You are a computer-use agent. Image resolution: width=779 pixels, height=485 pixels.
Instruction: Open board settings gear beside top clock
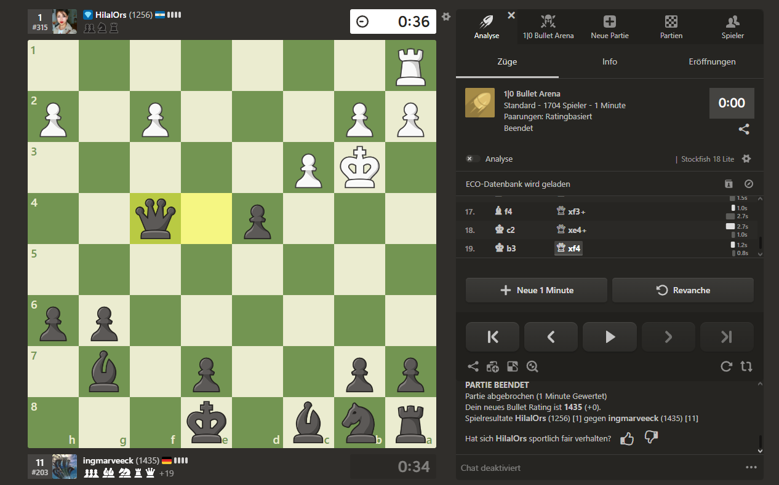pos(446,17)
